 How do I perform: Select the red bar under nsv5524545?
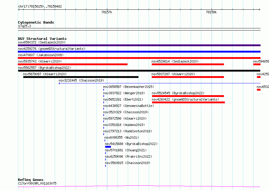coord(188,96)
